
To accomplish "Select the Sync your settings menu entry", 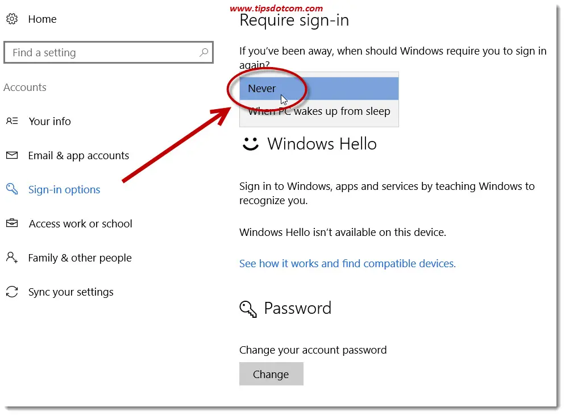I will (70, 292).
